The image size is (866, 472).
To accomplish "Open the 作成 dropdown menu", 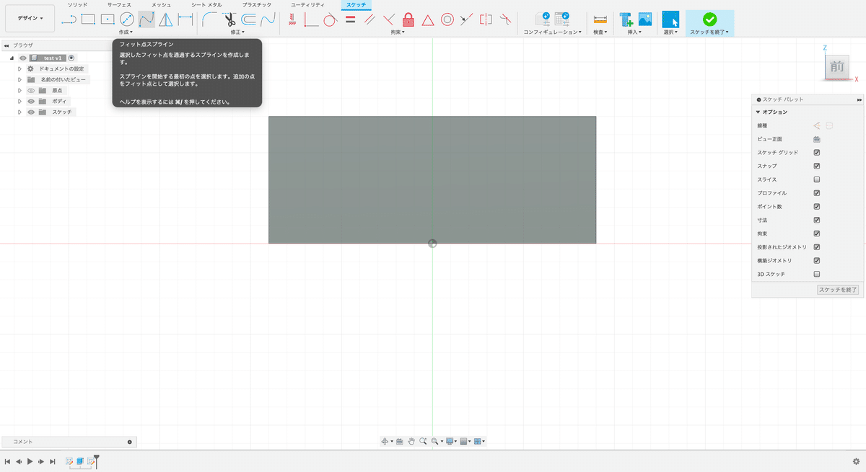I will (x=126, y=32).
